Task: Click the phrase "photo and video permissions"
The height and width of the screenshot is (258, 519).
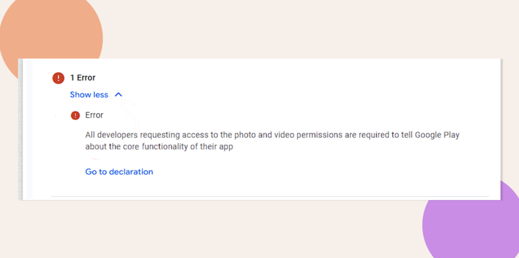Action: click(288, 135)
